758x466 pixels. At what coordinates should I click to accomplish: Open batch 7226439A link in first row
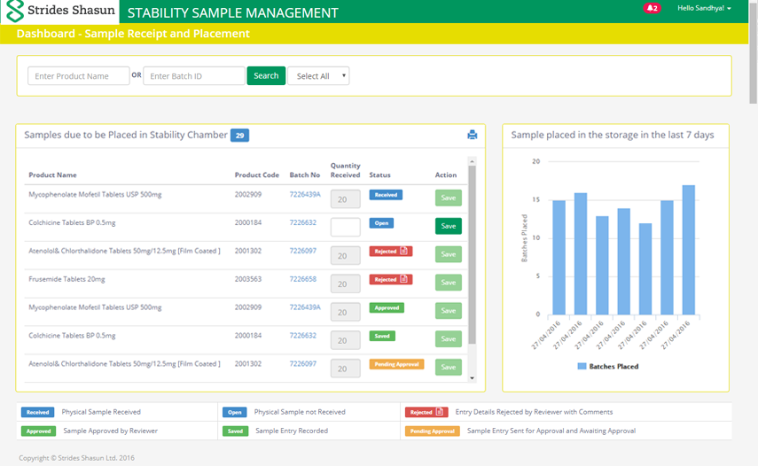(305, 194)
